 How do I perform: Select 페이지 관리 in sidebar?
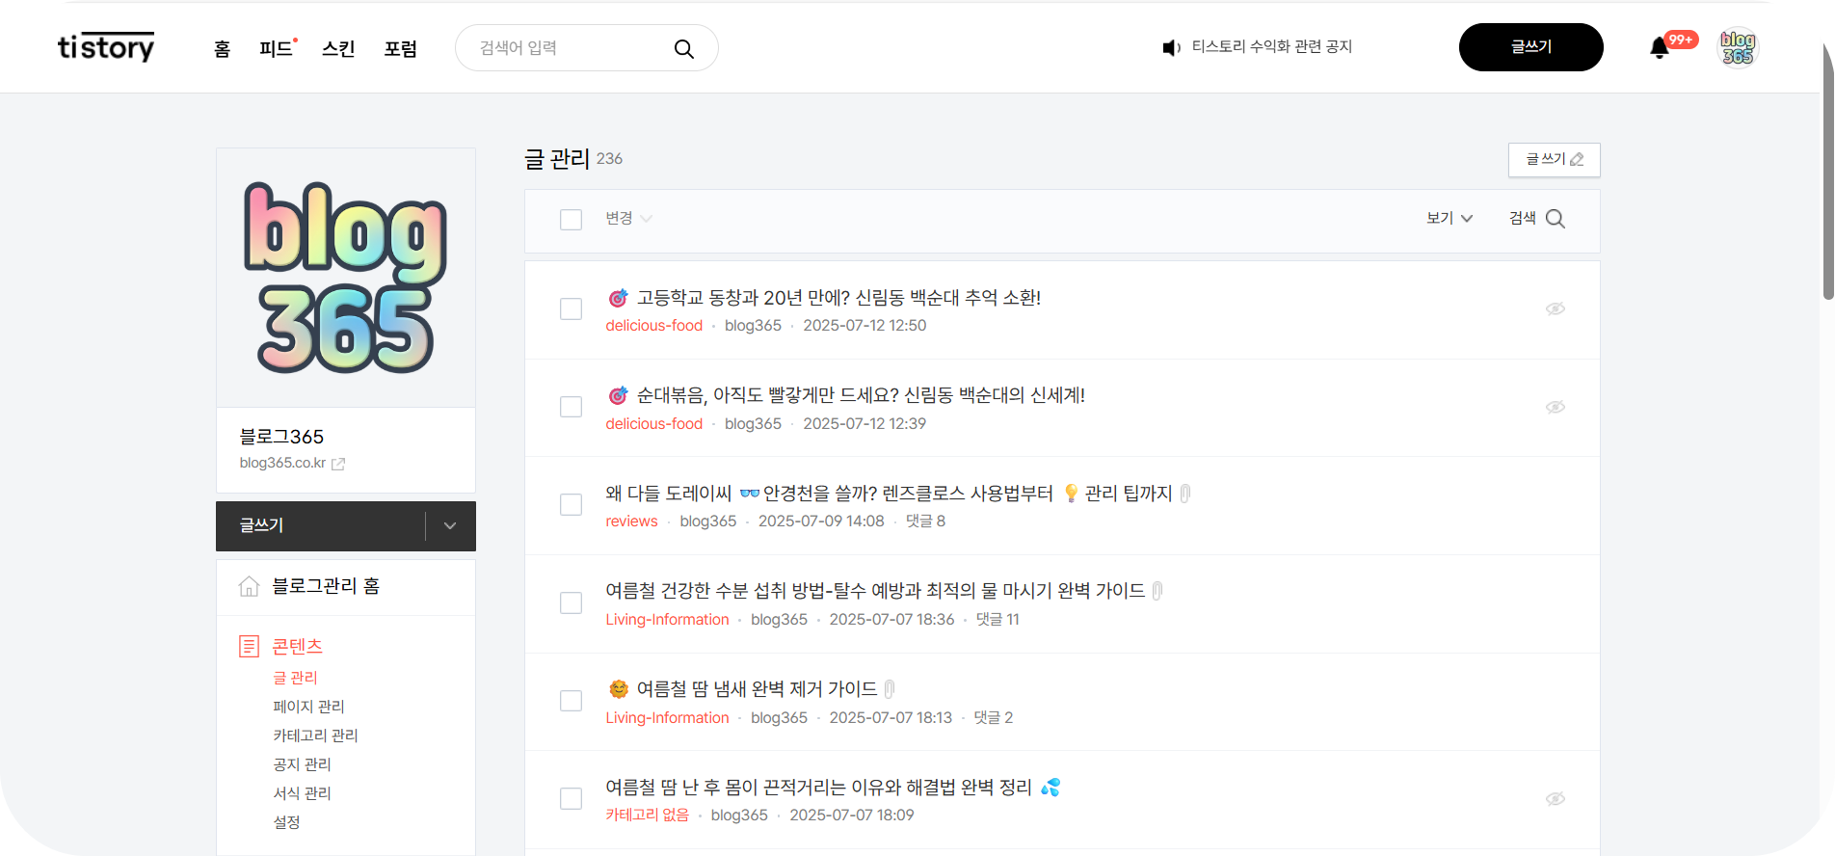tap(308, 707)
